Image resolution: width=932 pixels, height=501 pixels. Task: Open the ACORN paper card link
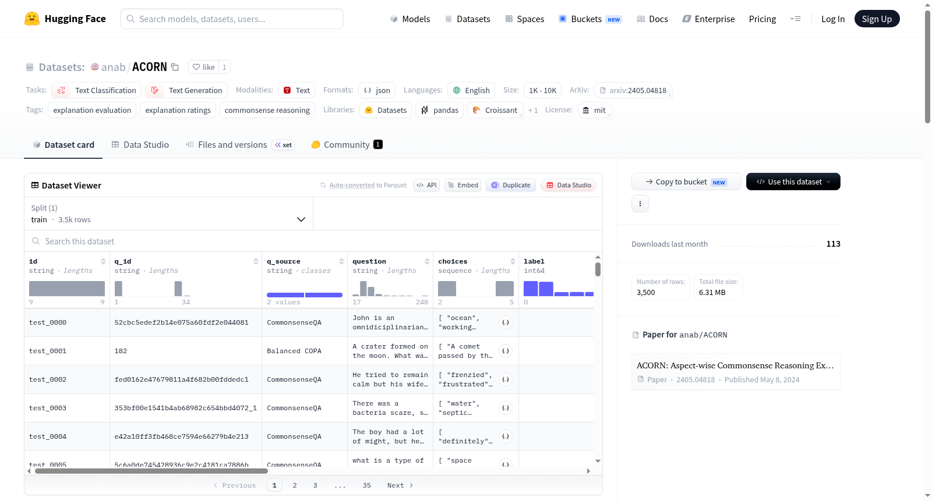click(x=736, y=372)
